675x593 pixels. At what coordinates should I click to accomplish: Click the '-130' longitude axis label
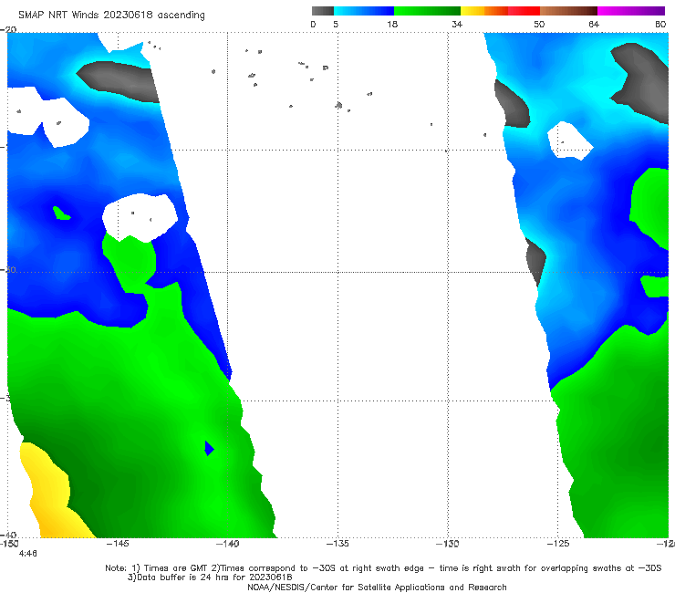tap(448, 544)
